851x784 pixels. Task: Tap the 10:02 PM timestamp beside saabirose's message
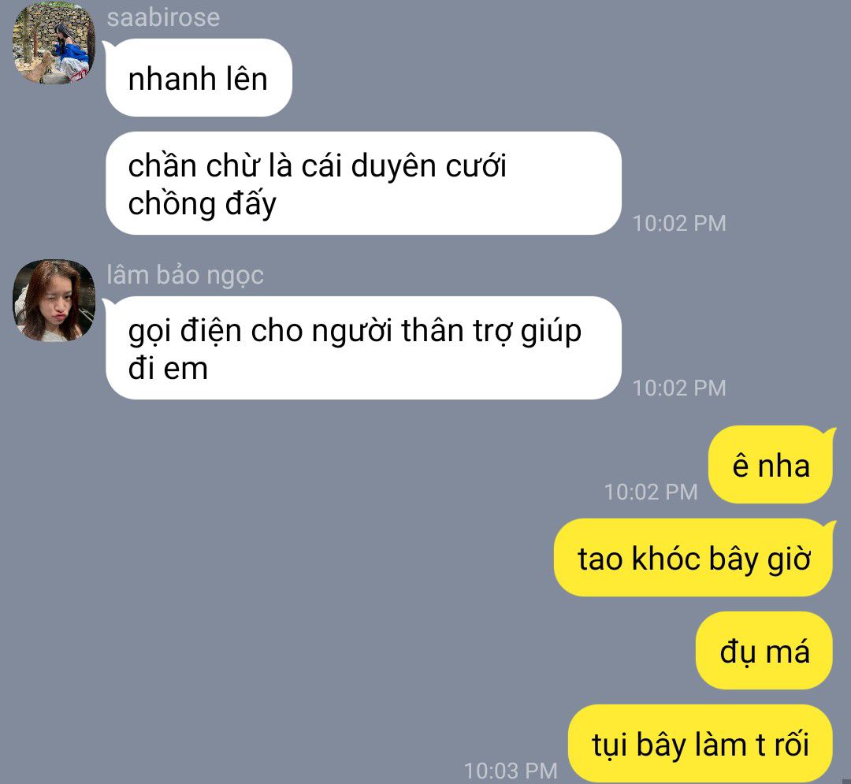(x=679, y=224)
